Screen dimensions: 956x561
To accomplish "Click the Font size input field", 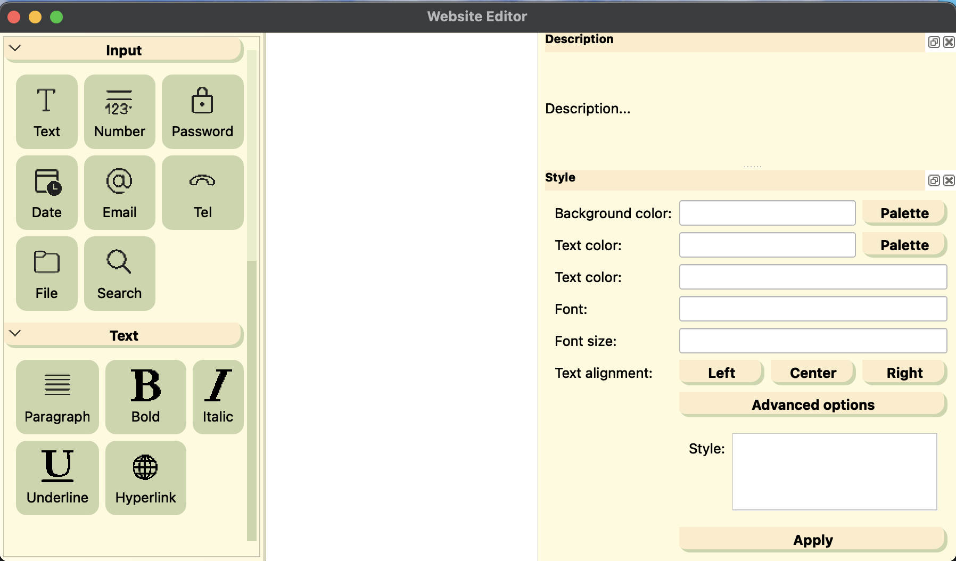I will [x=812, y=341].
